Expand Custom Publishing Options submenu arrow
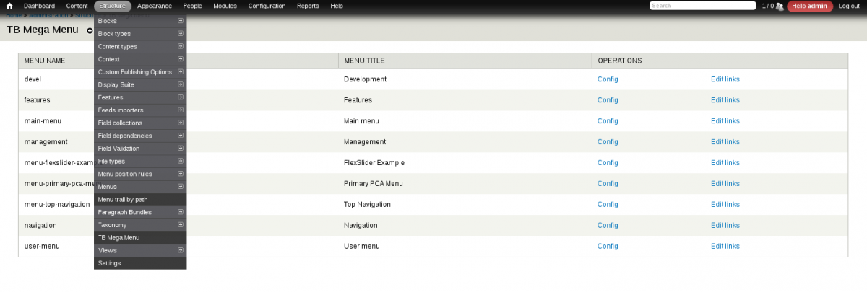867x292 pixels. [x=180, y=72]
